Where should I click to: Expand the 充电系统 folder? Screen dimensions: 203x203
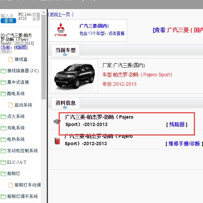tap(16, 128)
